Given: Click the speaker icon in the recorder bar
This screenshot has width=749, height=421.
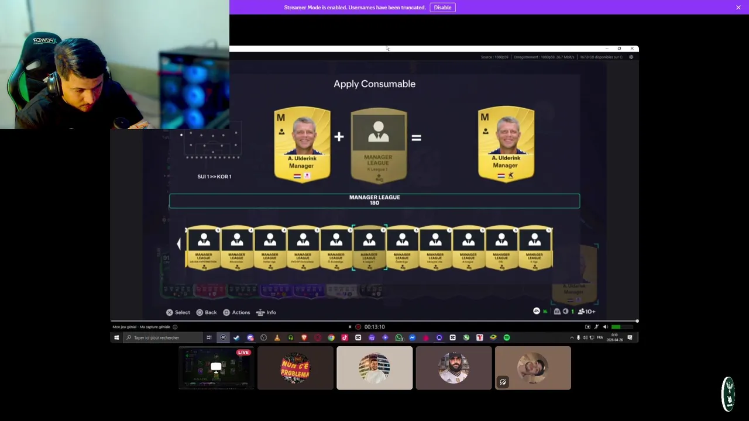Looking at the screenshot, I should [606, 327].
